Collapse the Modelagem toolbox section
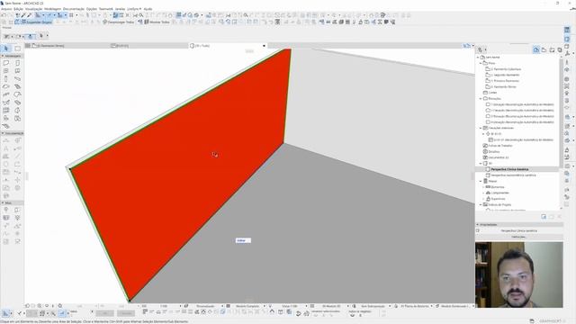This screenshot has width=576, height=324. pyautogui.click(x=3, y=56)
